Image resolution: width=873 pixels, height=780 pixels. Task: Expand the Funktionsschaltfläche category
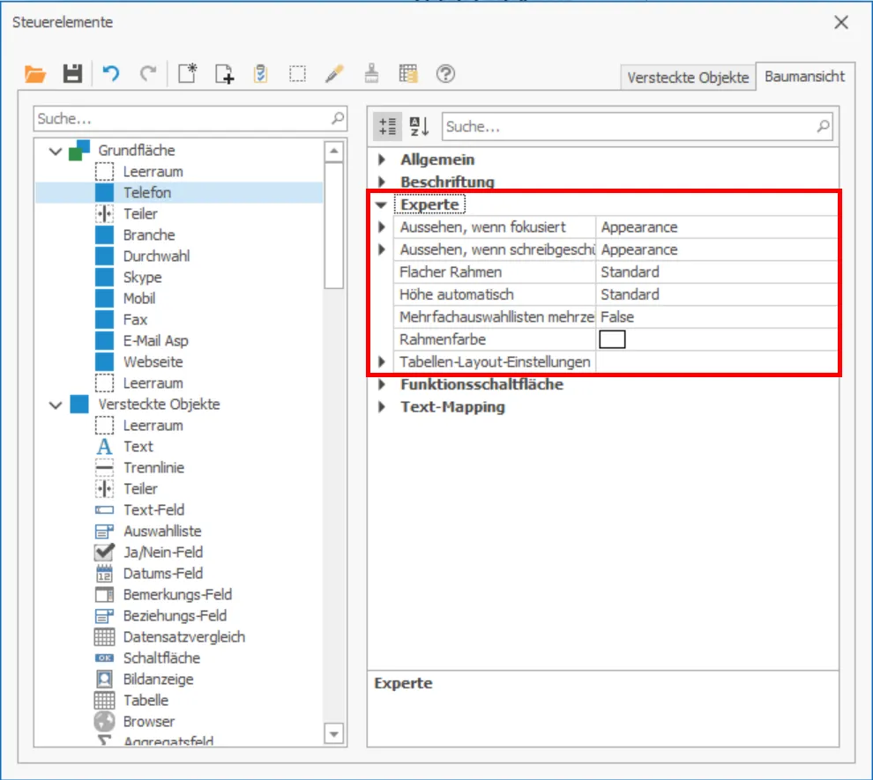tap(381, 384)
